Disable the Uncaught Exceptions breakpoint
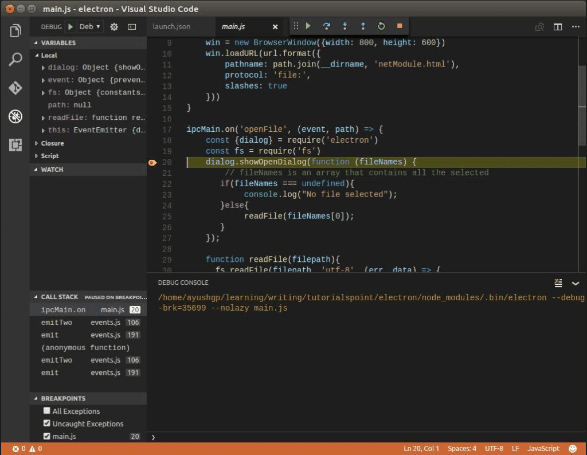This screenshot has height=455, width=587. [x=46, y=423]
